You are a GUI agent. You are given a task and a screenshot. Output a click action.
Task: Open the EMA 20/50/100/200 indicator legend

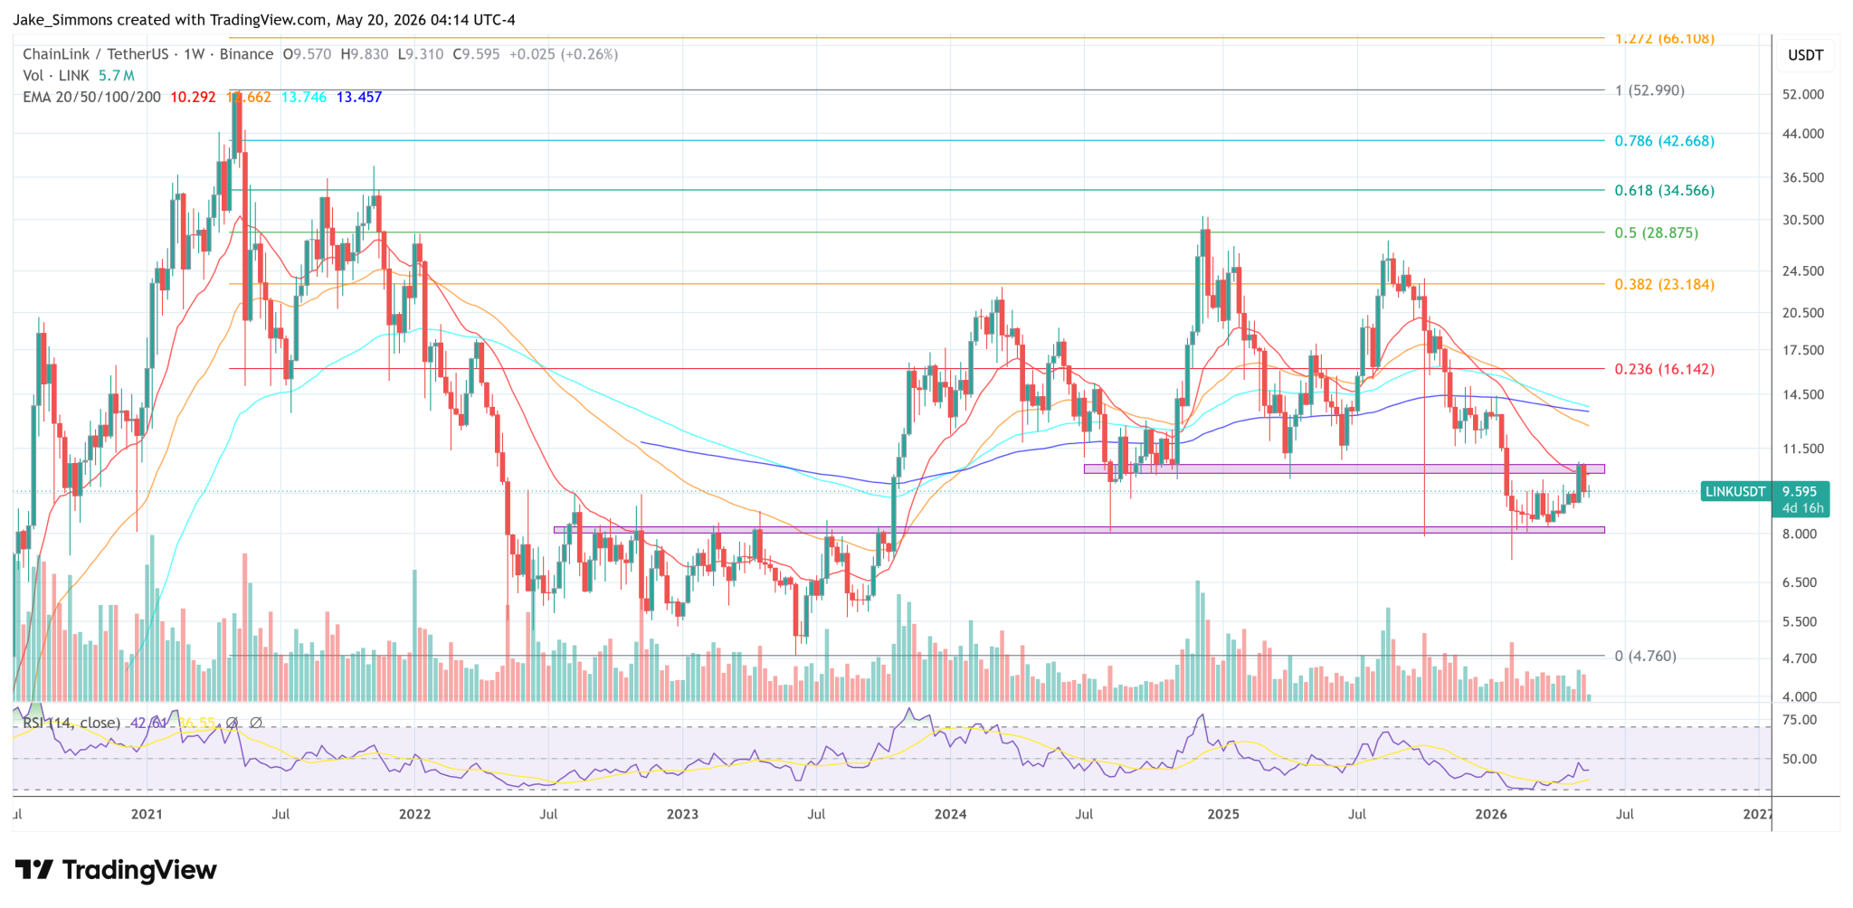91,97
